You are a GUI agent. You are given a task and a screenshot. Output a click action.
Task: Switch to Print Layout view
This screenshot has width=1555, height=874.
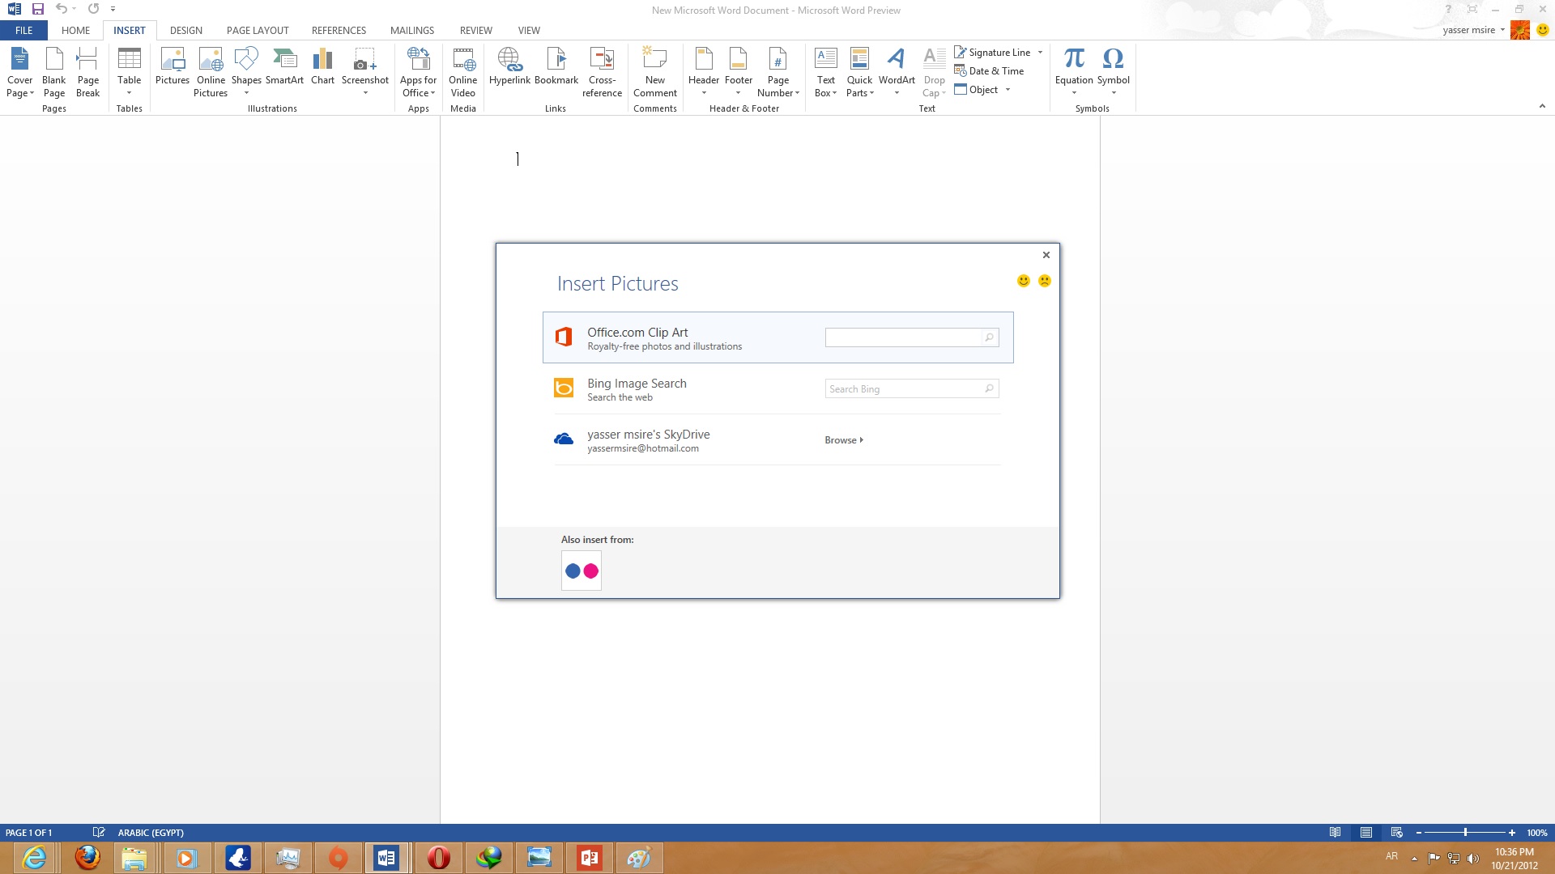pos(1366,832)
